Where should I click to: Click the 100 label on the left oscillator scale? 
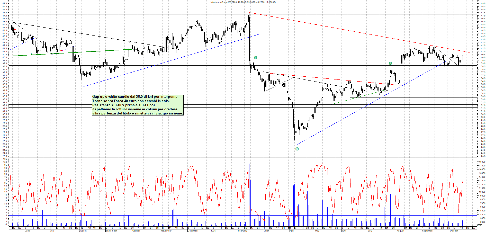5,159
